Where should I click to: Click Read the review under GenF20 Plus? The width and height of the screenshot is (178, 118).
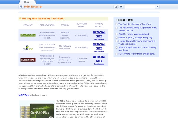pyautogui.click(x=99, y=39)
